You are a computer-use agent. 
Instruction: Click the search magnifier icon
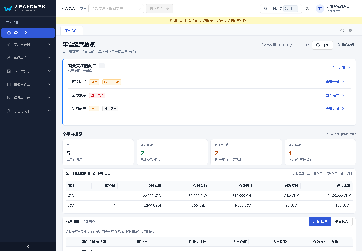tap(266, 9)
